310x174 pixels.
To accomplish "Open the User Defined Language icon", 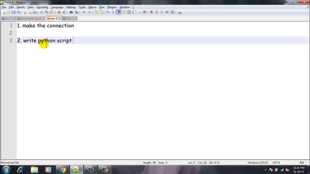I will (124, 12).
